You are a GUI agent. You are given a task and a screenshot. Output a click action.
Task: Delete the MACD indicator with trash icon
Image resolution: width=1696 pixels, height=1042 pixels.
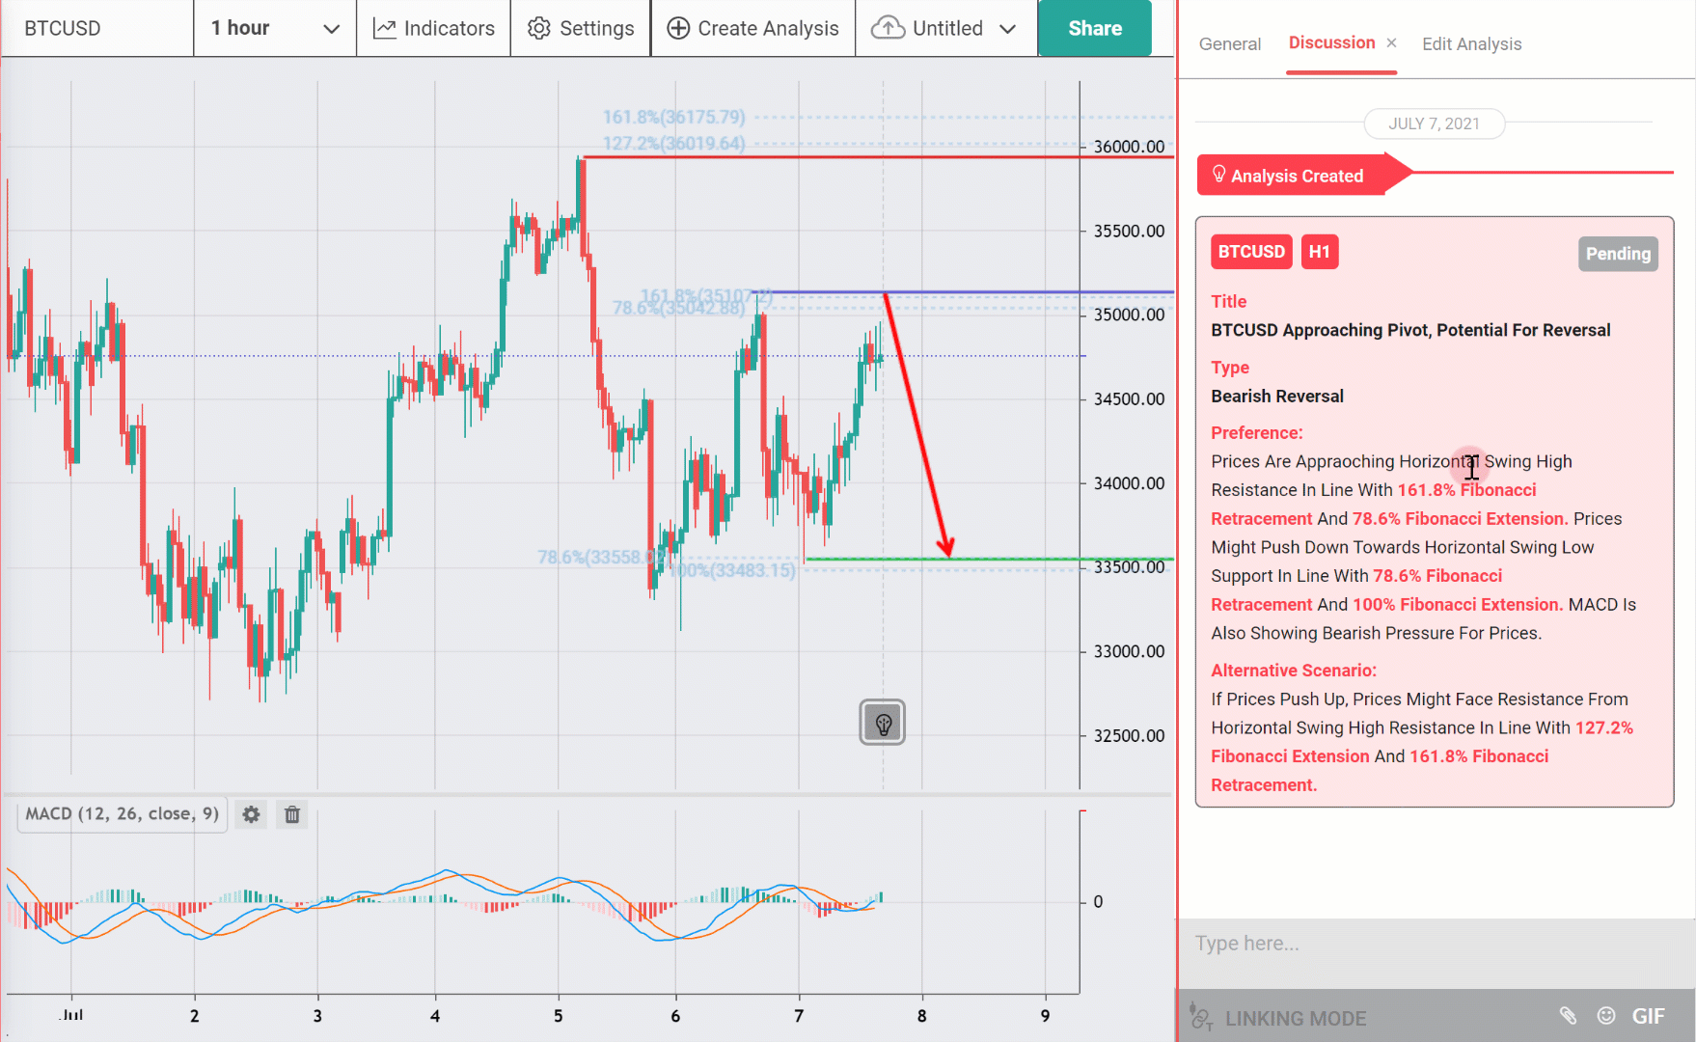[292, 814]
